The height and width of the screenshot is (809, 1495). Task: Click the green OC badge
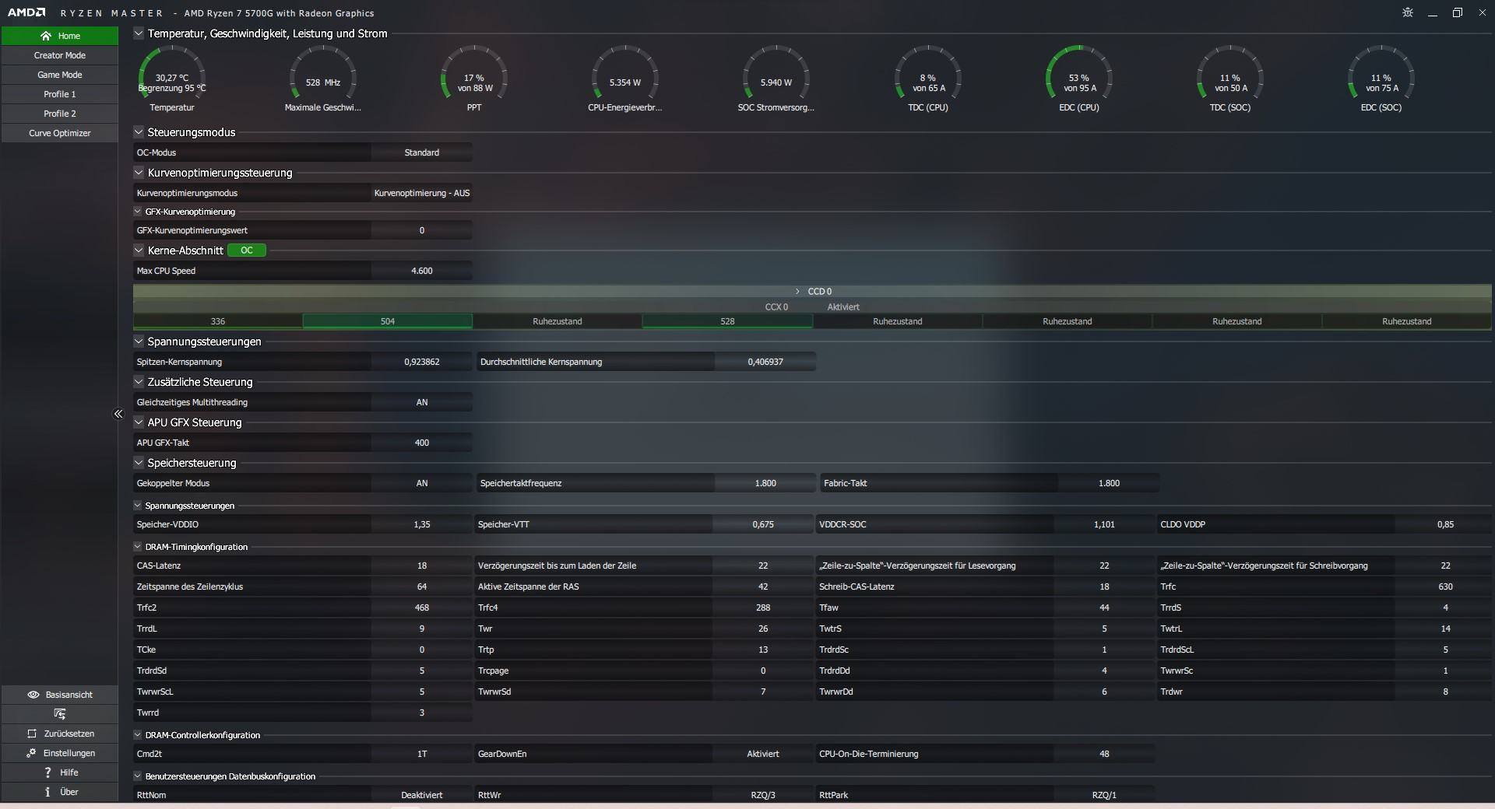(247, 250)
